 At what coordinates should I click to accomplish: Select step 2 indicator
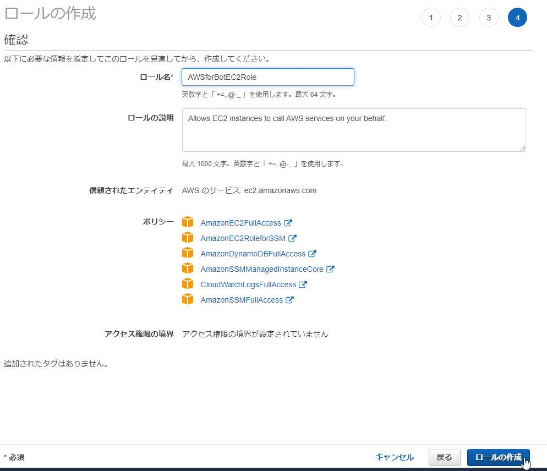coord(460,17)
